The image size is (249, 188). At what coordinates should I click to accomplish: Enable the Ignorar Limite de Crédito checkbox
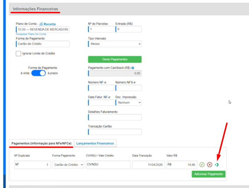pyautogui.click(x=18, y=54)
